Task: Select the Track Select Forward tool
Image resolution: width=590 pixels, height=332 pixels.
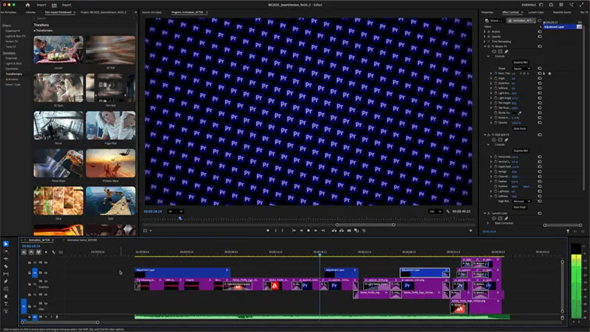Action: tap(6, 251)
